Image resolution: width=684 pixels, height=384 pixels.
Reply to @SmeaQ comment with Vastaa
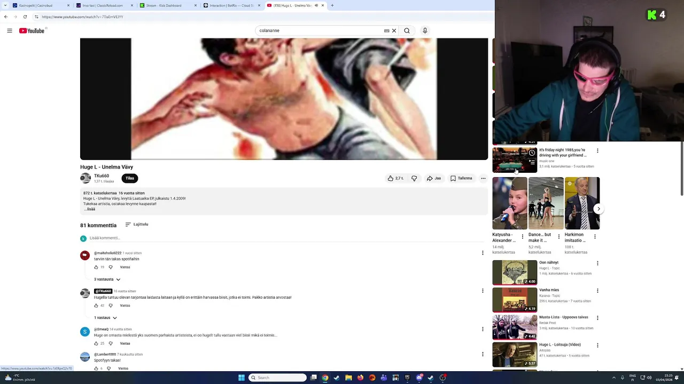[125, 343]
